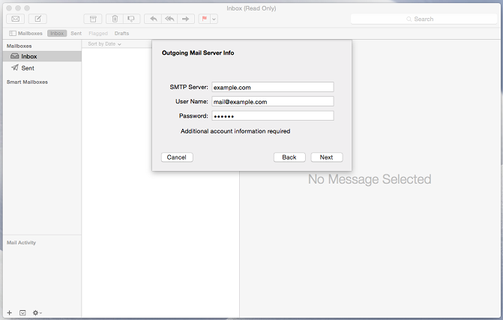Select Sent mailbox in sidebar

click(x=28, y=67)
